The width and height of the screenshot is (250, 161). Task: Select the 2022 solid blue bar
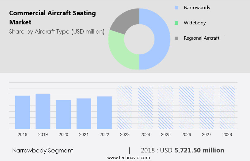point(104,113)
